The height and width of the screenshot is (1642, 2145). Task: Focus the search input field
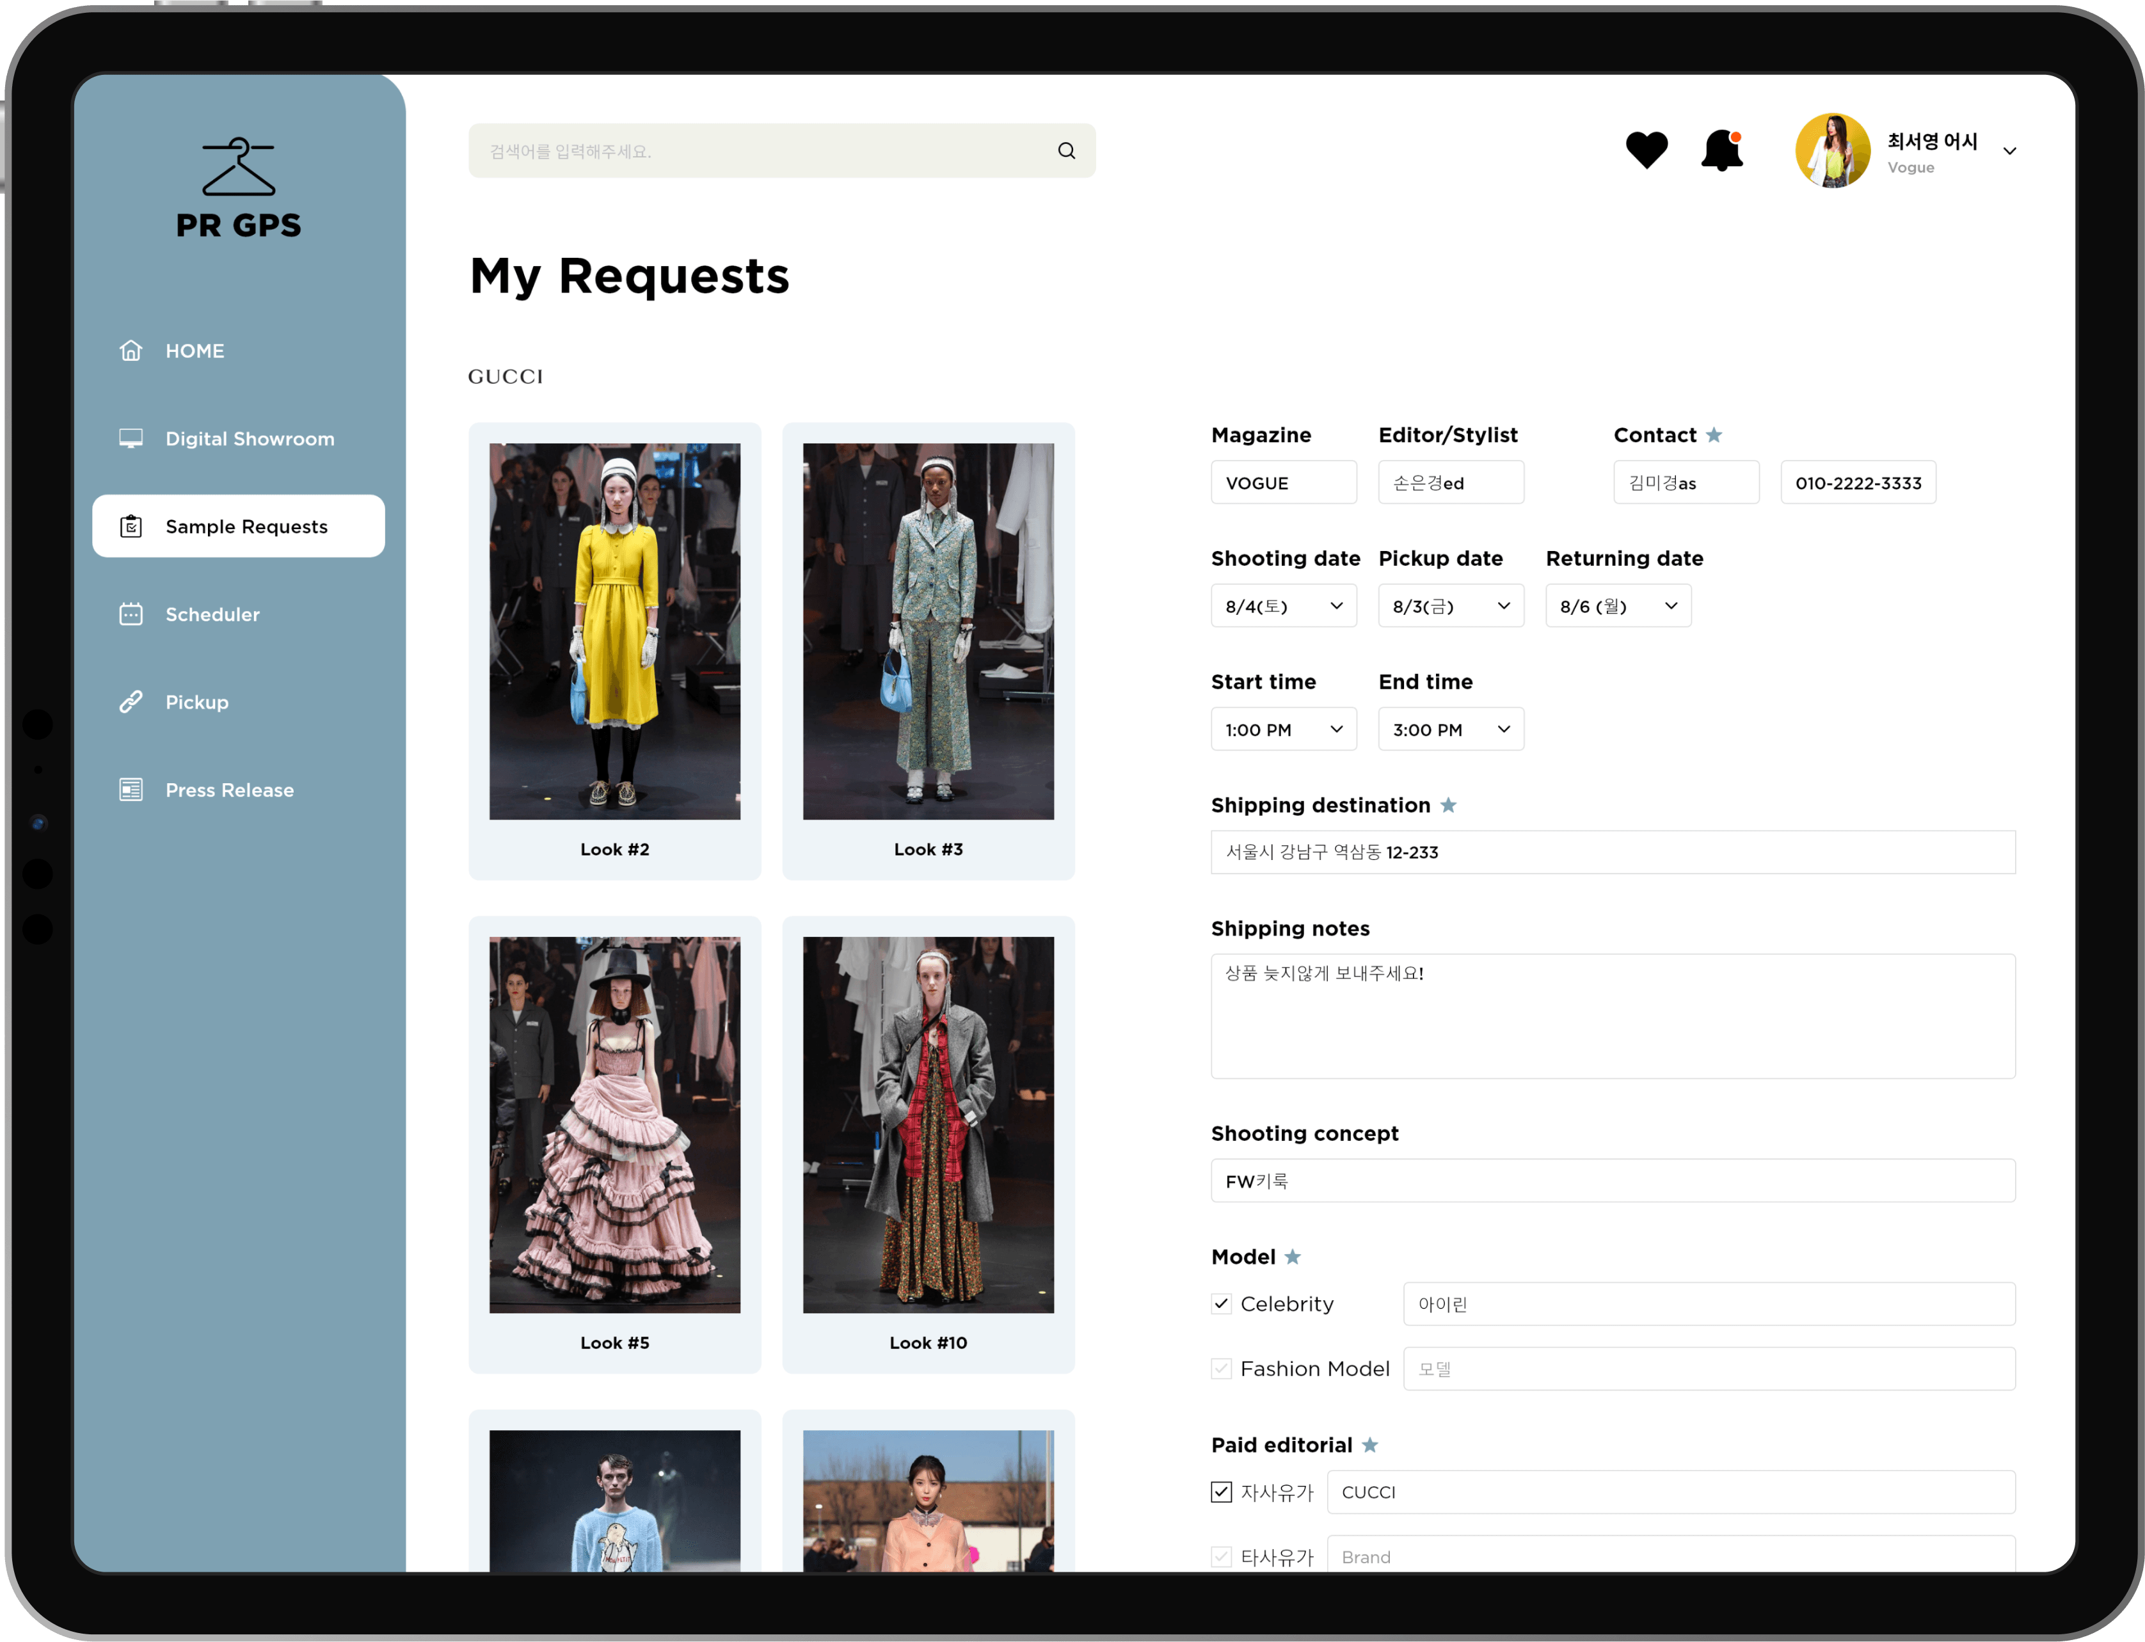click(782, 150)
